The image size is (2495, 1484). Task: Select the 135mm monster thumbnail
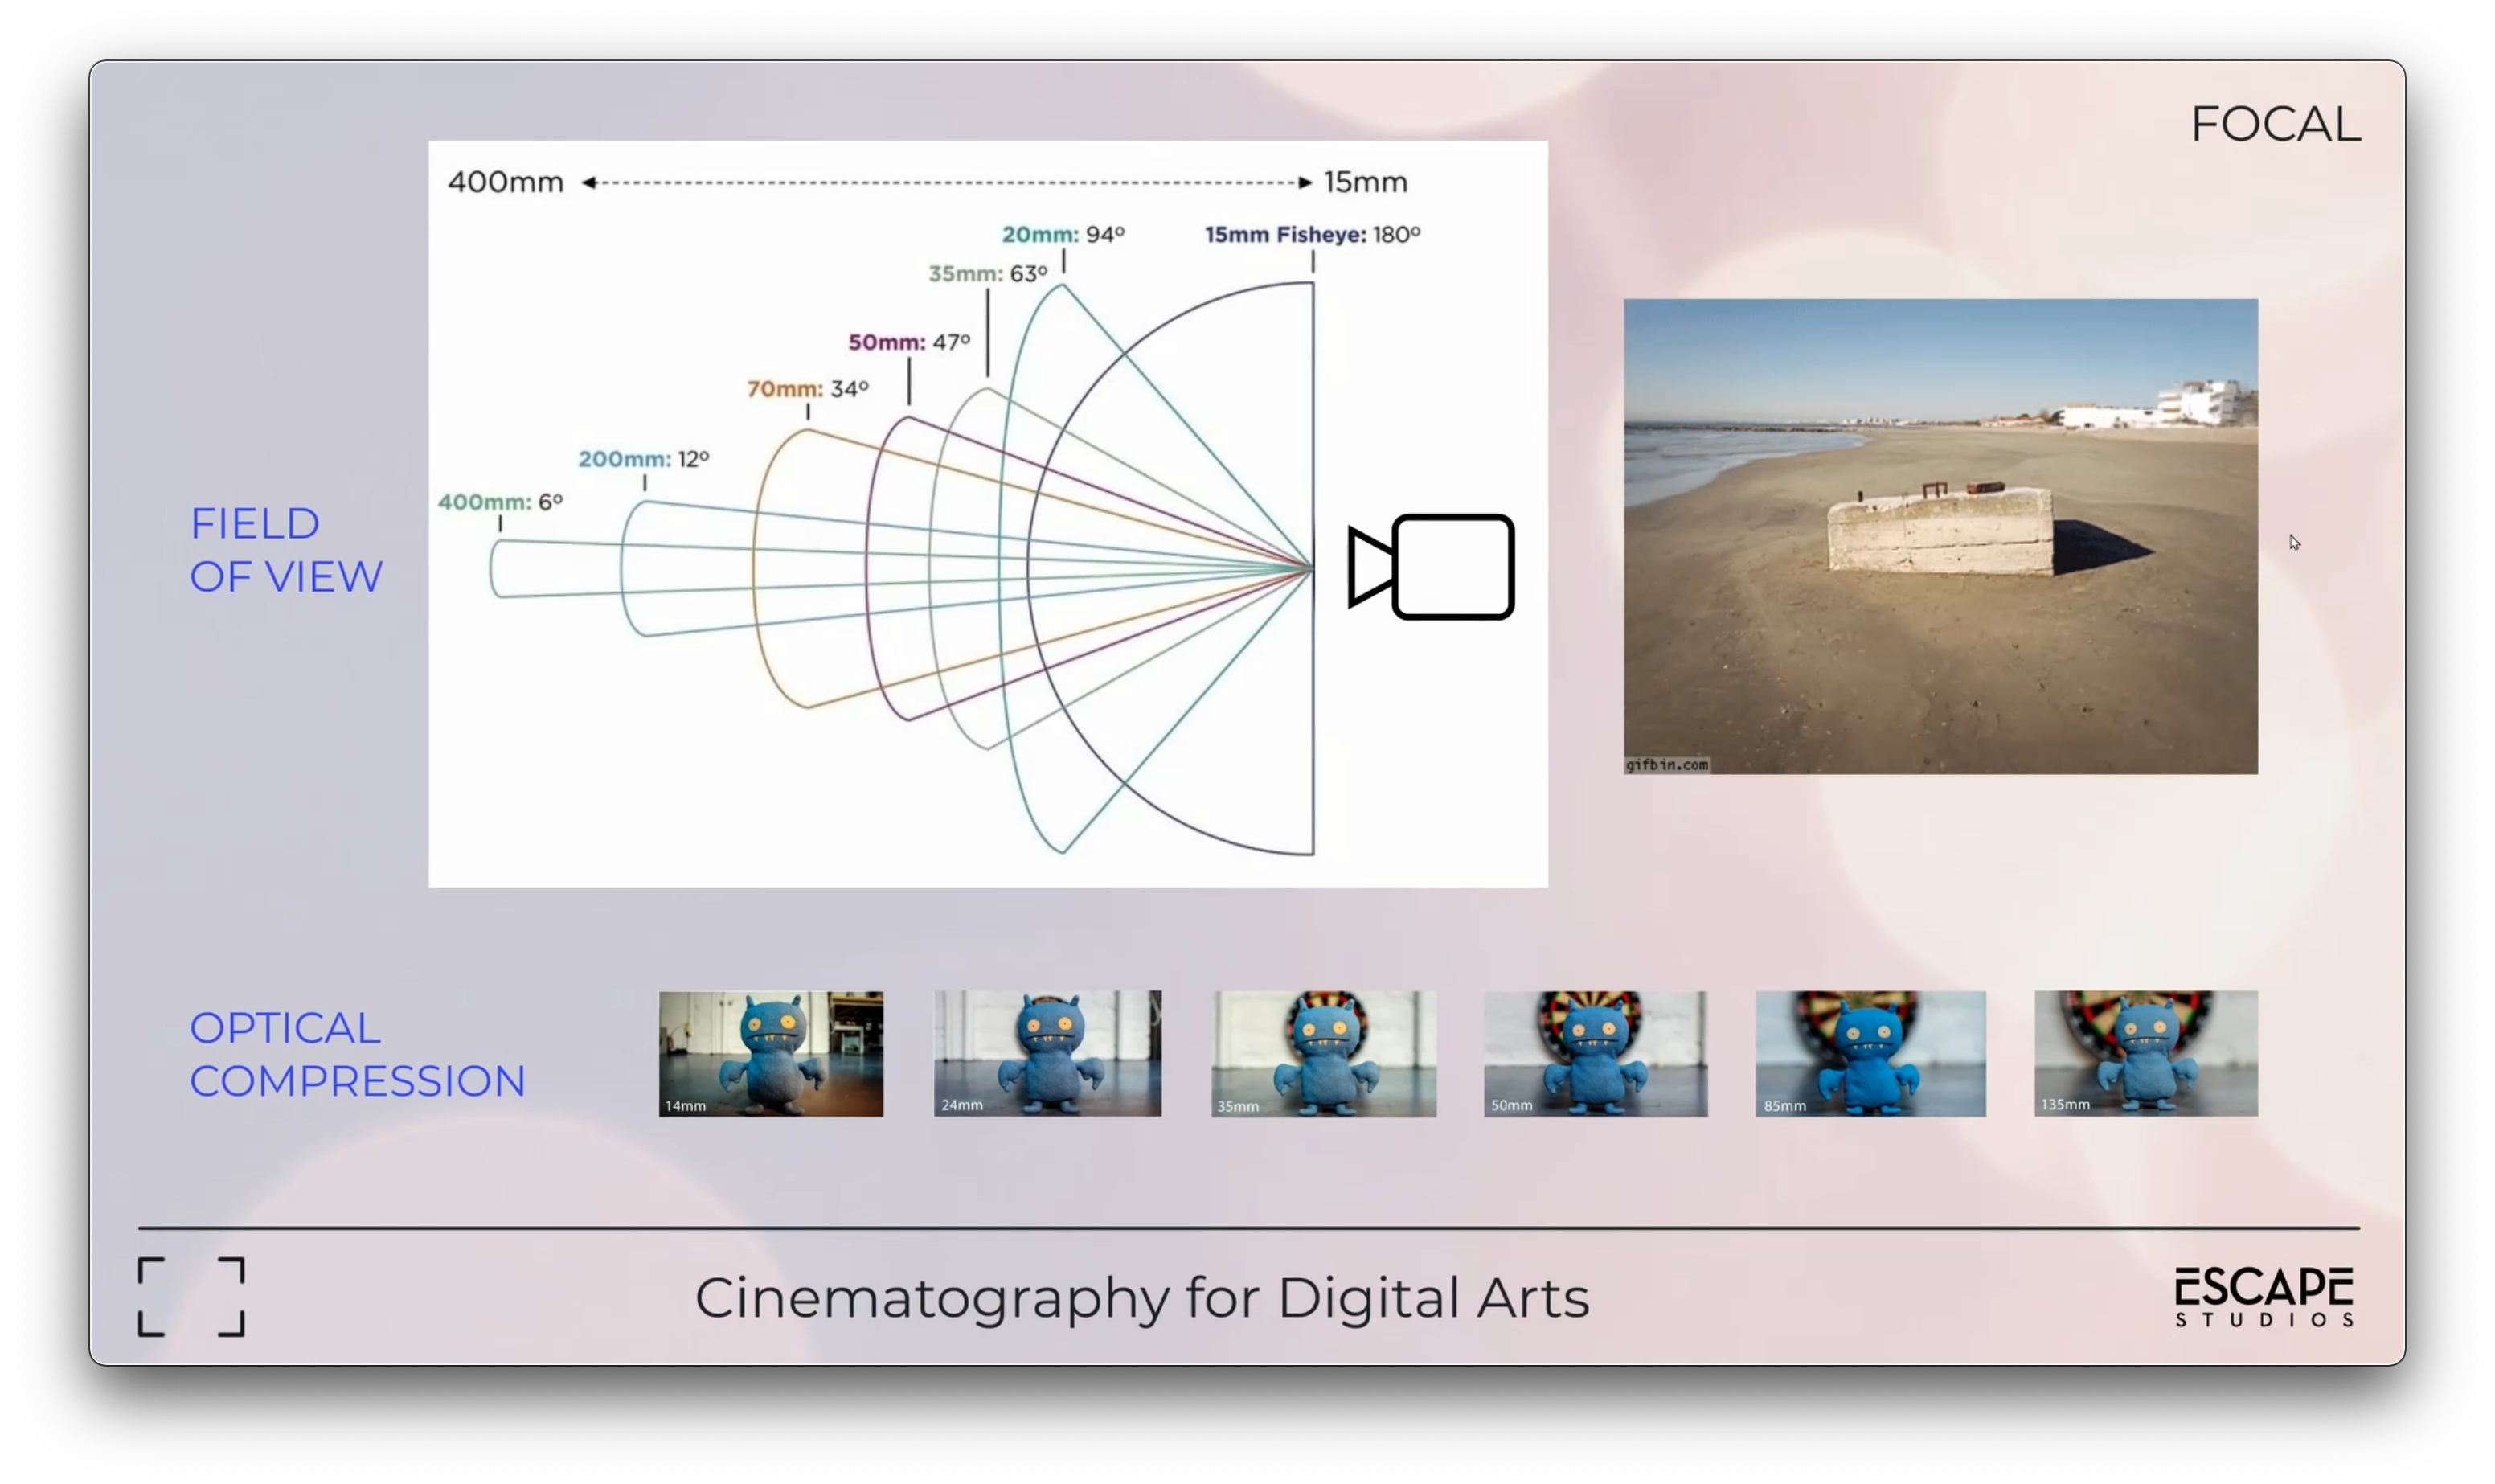click(2145, 1053)
